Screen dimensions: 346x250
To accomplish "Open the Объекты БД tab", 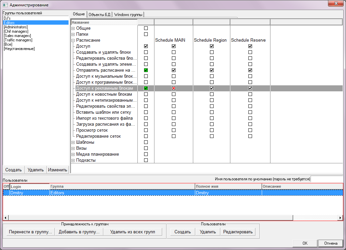I will click(x=100, y=15).
